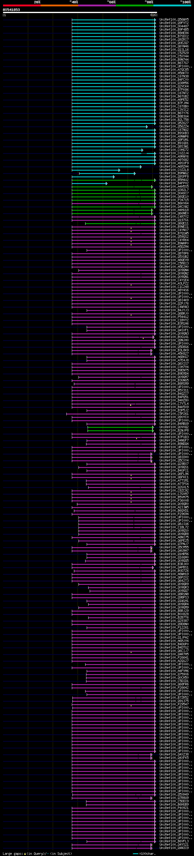Select label UniRef100_P26642
This screenshot has height=856, width=194.
[x=174, y=687]
